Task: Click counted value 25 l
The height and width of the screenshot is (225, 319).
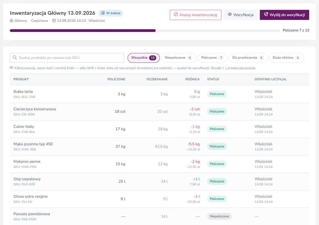Action: click(122, 181)
